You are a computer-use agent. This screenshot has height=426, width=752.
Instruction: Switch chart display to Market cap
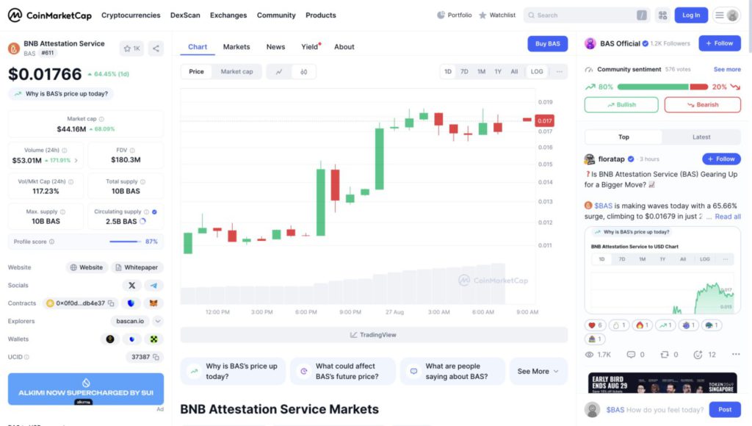tap(236, 71)
